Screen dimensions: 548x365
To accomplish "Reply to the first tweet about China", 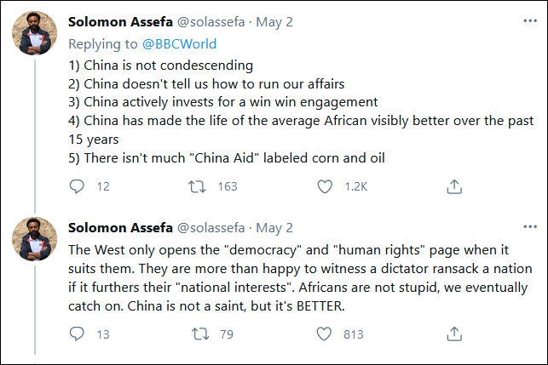I will click(x=77, y=186).
